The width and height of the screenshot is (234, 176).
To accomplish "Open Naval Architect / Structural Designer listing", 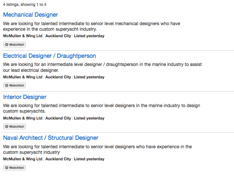I will coord(51,138).
